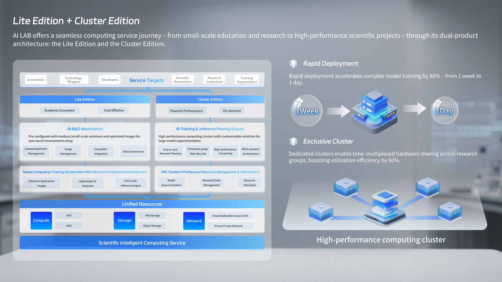The height and width of the screenshot is (282, 502).
Task: Click the arrow pointing to 1Day bubble
Action: click(x=414, y=108)
